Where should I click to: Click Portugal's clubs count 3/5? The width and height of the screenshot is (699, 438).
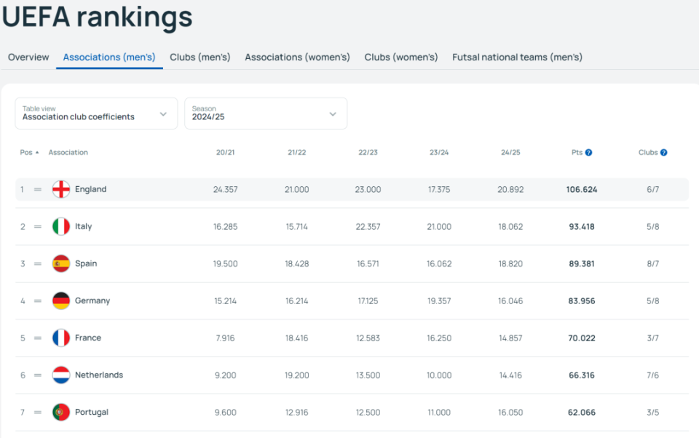point(653,413)
